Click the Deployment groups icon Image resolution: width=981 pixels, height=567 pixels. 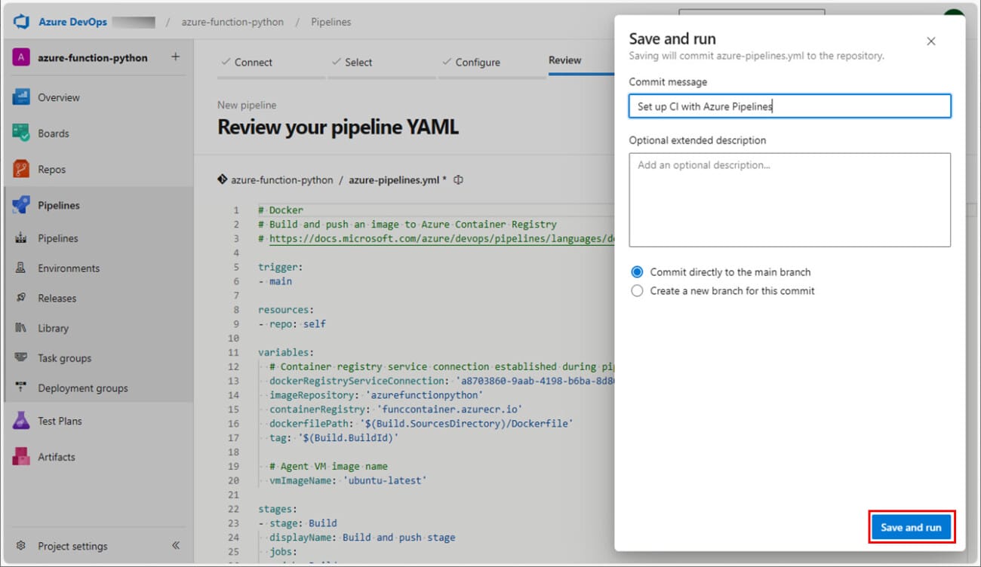point(21,388)
